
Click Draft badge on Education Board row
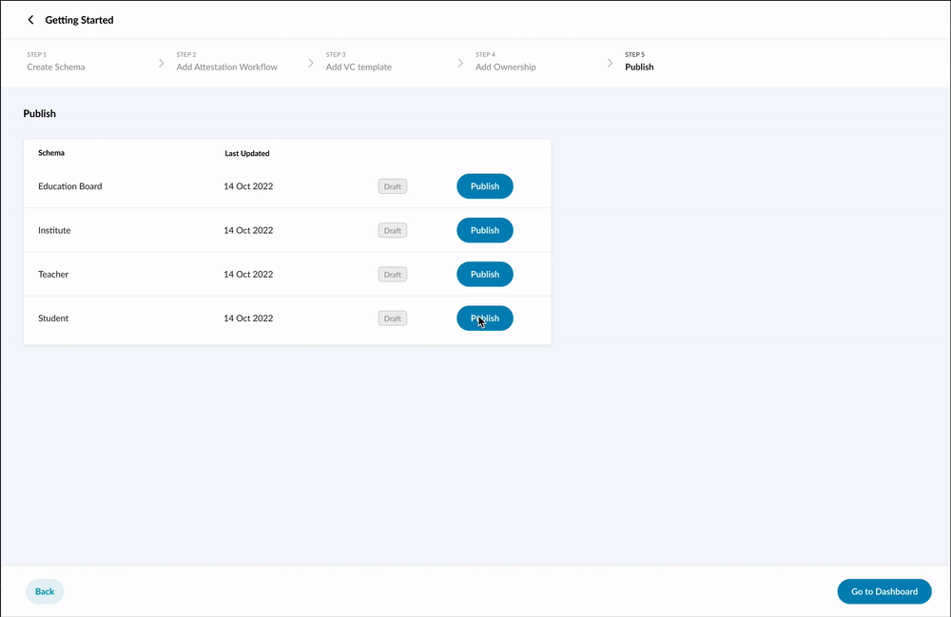pos(392,186)
